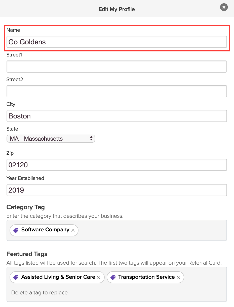Viewport: 234px width, 307px height.
Task: Click the purple tag icon on Software Company
Action: [16, 230]
